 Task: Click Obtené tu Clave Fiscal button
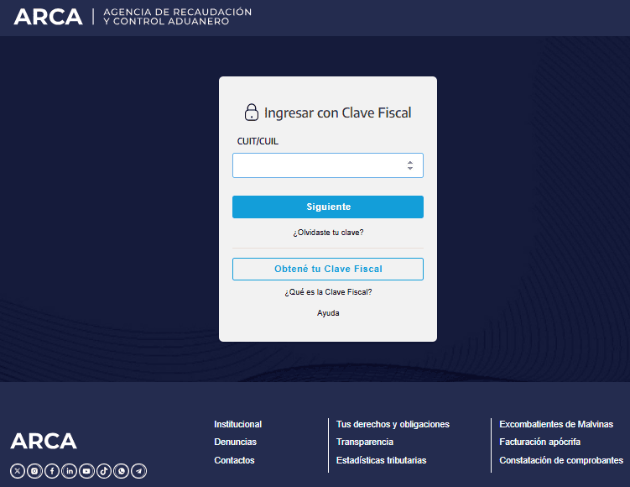tap(328, 269)
